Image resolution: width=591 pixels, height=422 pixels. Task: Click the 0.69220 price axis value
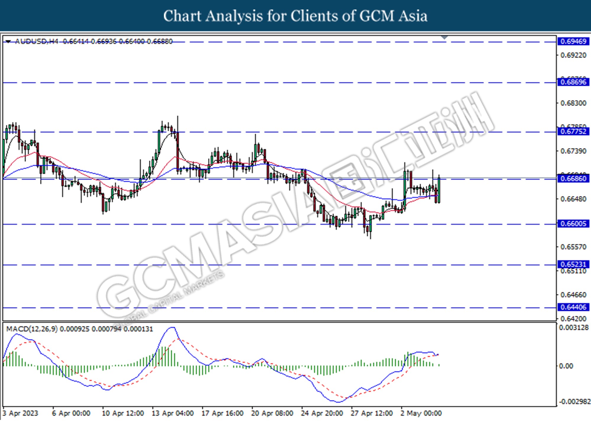pos(573,55)
